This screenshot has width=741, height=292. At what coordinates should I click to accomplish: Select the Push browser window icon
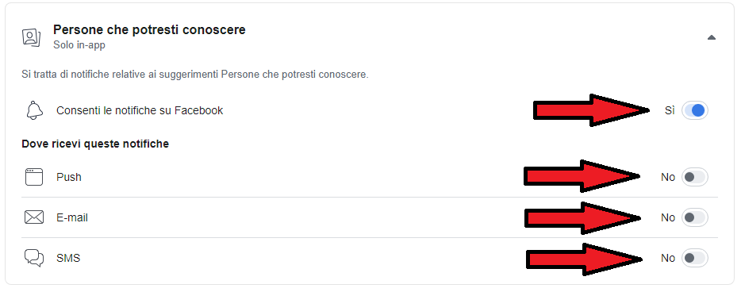pyautogui.click(x=33, y=177)
